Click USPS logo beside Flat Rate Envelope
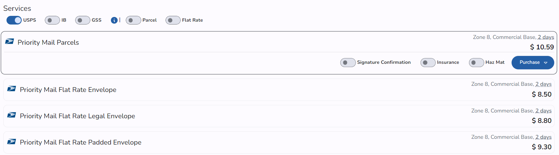Image resolution: width=559 pixels, height=155 pixels. [x=12, y=89]
